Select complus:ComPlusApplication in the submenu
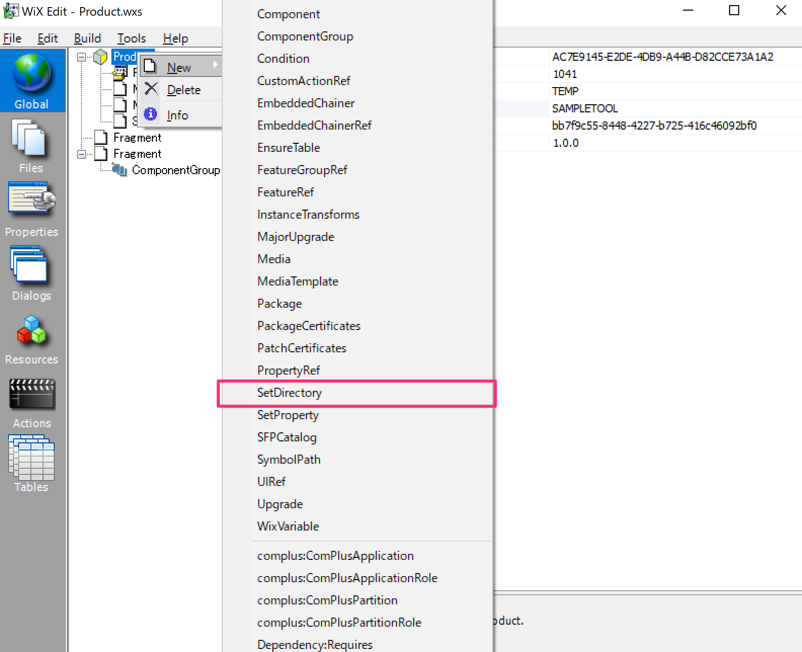 (356, 556)
